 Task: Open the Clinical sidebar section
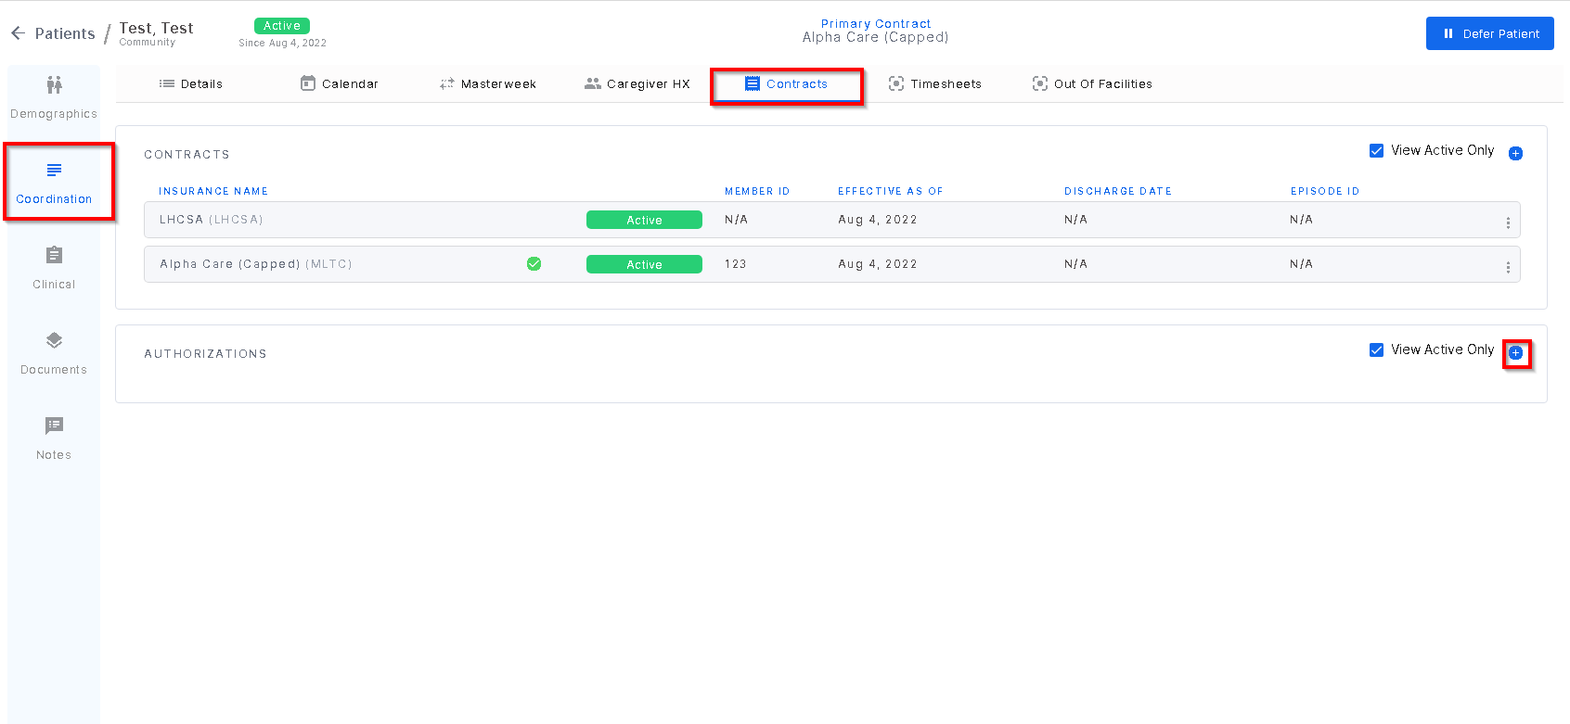pyautogui.click(x=54, y=268)
